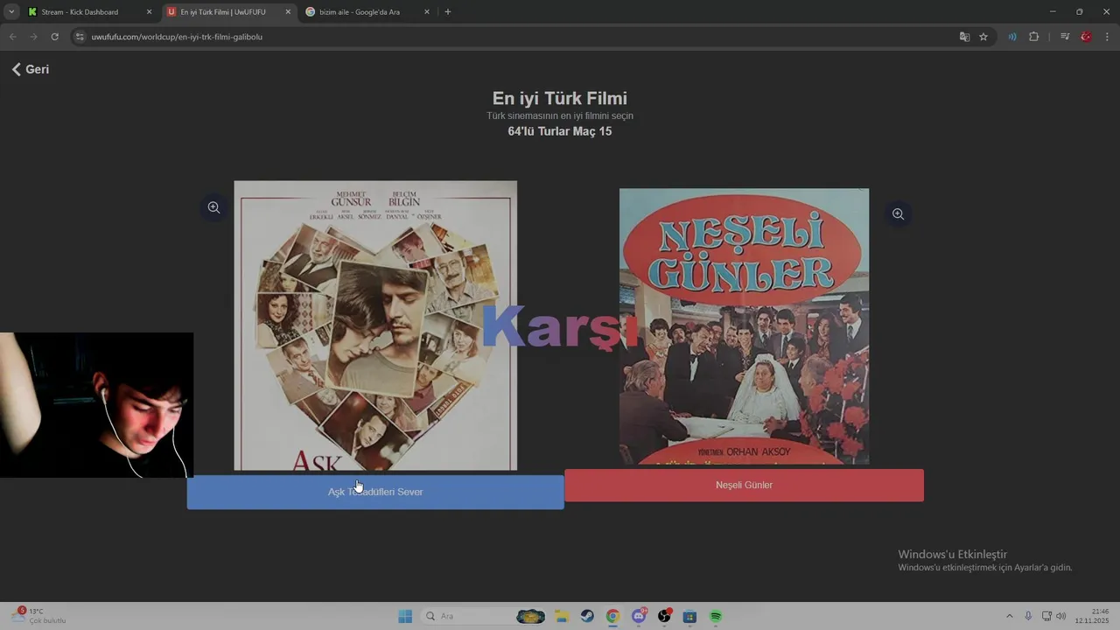Viewport: 1120px width, 630px height.
Task: Expand the tab search dropdown
Action: [11, 12]
